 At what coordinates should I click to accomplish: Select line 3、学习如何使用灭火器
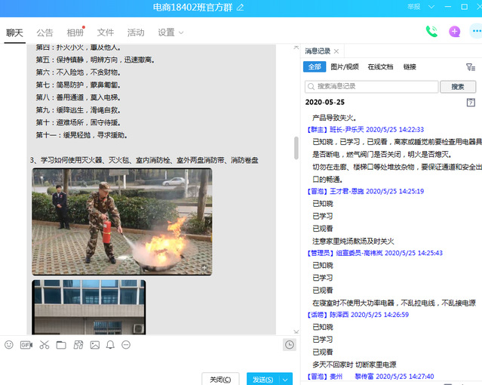(x=144, y=160)
